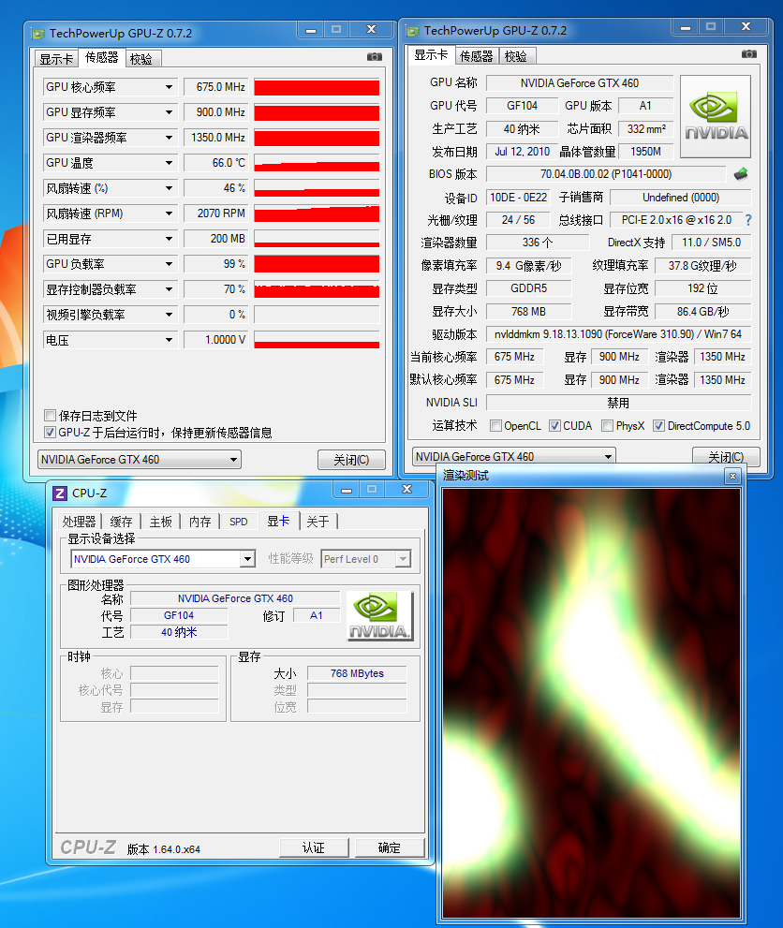Image resolution: width=783 pixels, height=928 pixels.
Task: Click the BIOS 版本 text field
Action: coord(605,174)
